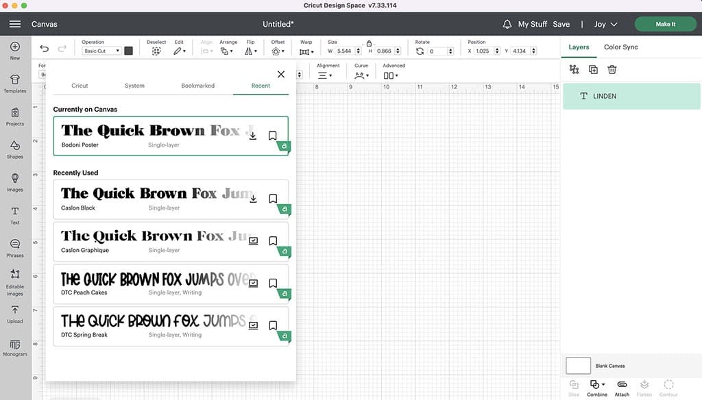The height and width of the screenshot is (400, 702).
Task: Select Caslon Graphique font
Action: [x=171, y=242]
